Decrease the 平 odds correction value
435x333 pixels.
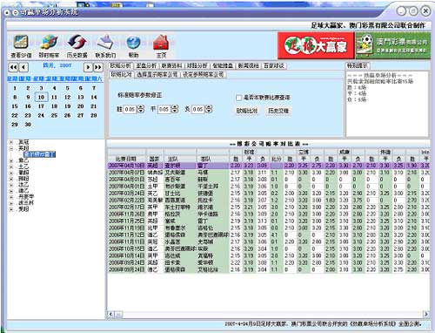point(175,111)
